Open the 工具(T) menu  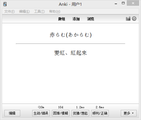pos(39,11)
